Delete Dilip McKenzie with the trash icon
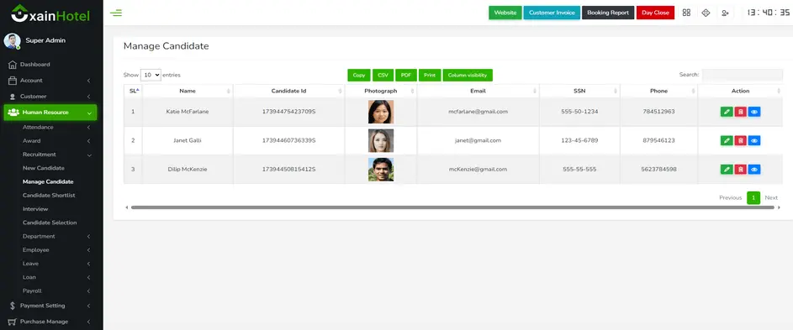 coord(740,170)
